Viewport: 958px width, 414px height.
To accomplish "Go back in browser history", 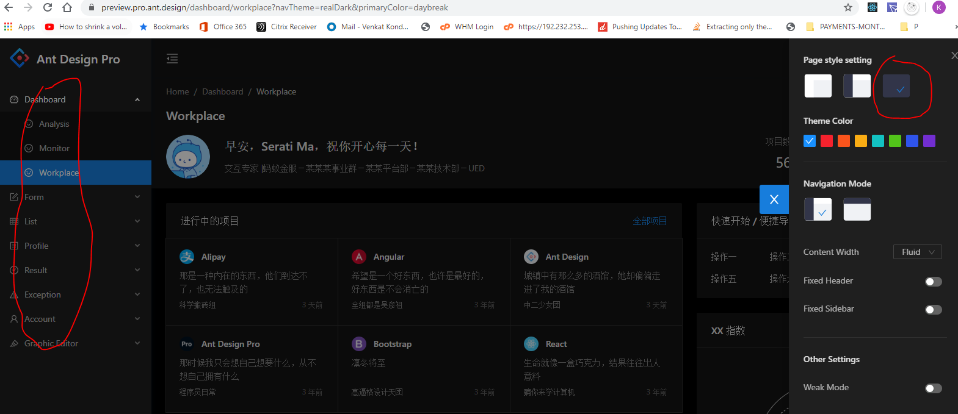I will [9, 7].
